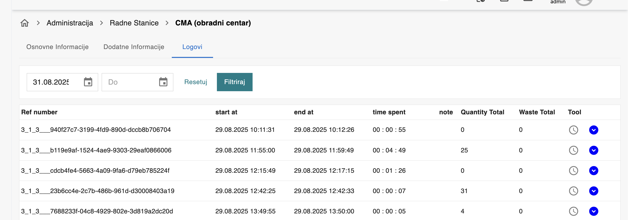Expand the log row with quantity 31
This screenshot has height=220, width=628.
(594, 191)
